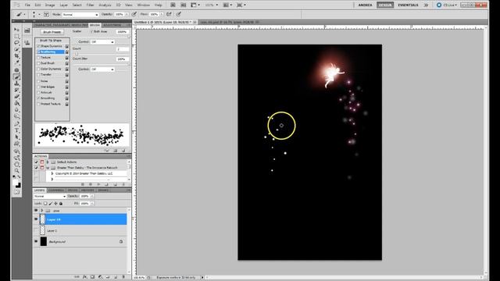Click the background color swatch
This screenshot has height=281, width=500.
(18, 186)
